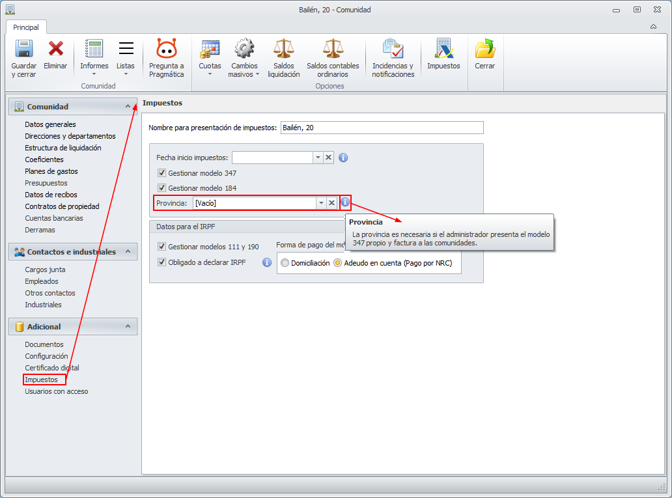Minimize the Bailén, 20 window
Image resolution: width=672 pixels, height=498 pixels.
click(x=616, y=10)
